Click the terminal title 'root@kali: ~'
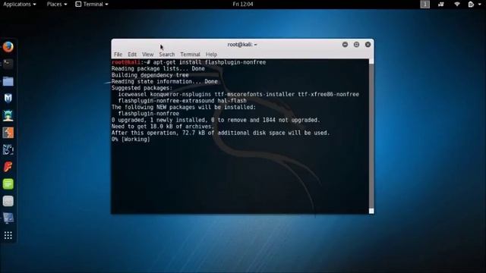 click(x=242, y=45)
